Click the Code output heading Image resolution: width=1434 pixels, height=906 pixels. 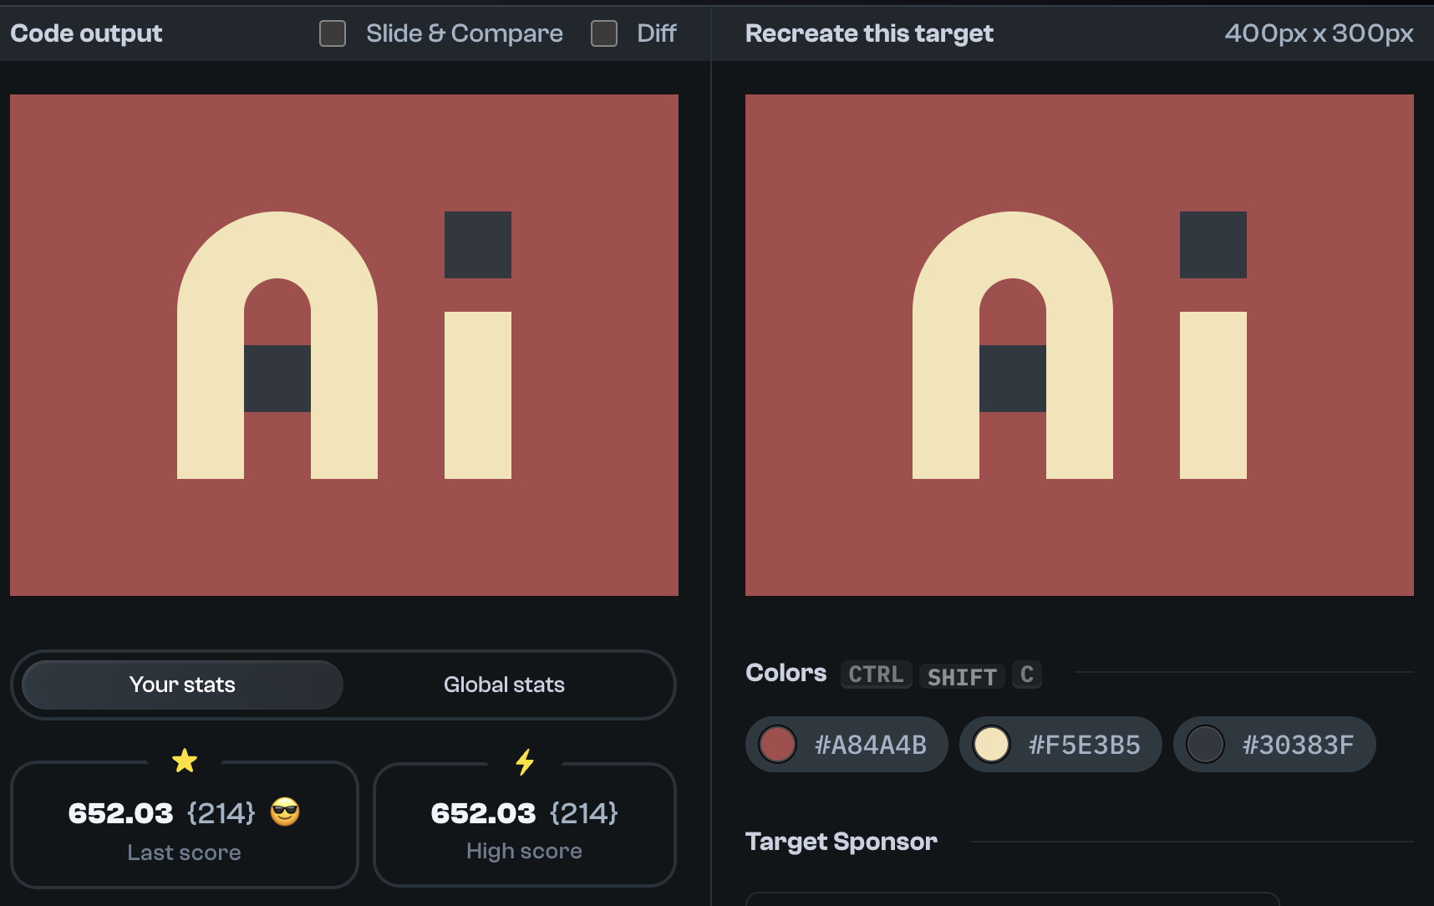point(86,33)
